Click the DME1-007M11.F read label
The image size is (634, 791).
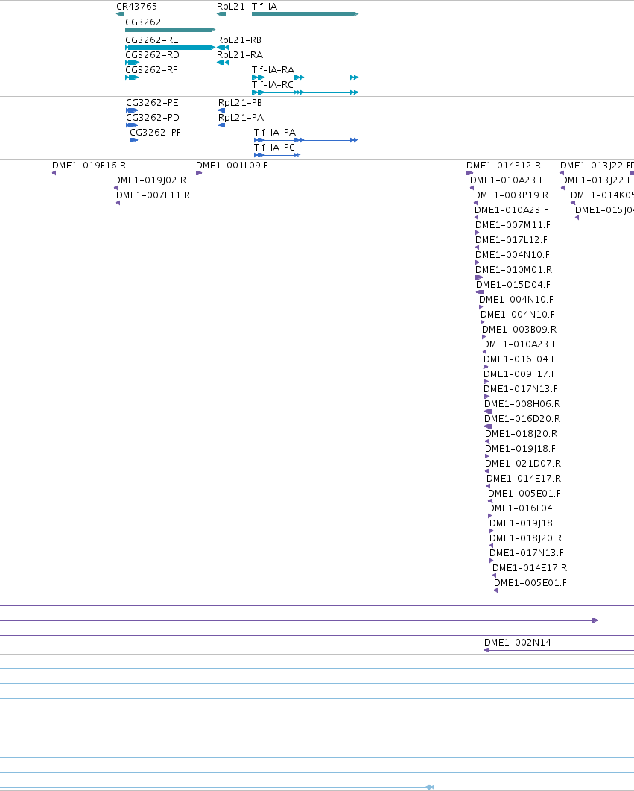click(x=513, y=224)
